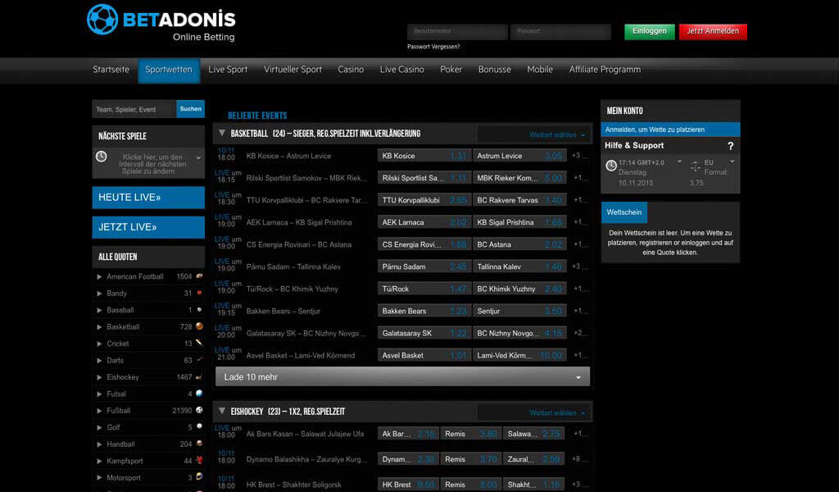Click the Golf ball icon
This screenshot has width=839, height=492.
tap(199, 426)
